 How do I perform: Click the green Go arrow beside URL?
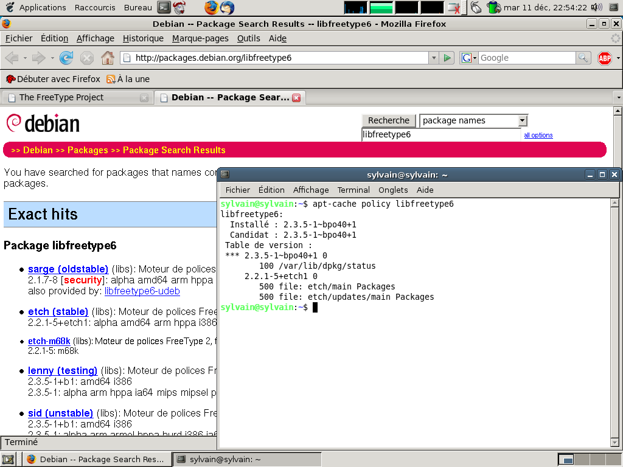447,58
